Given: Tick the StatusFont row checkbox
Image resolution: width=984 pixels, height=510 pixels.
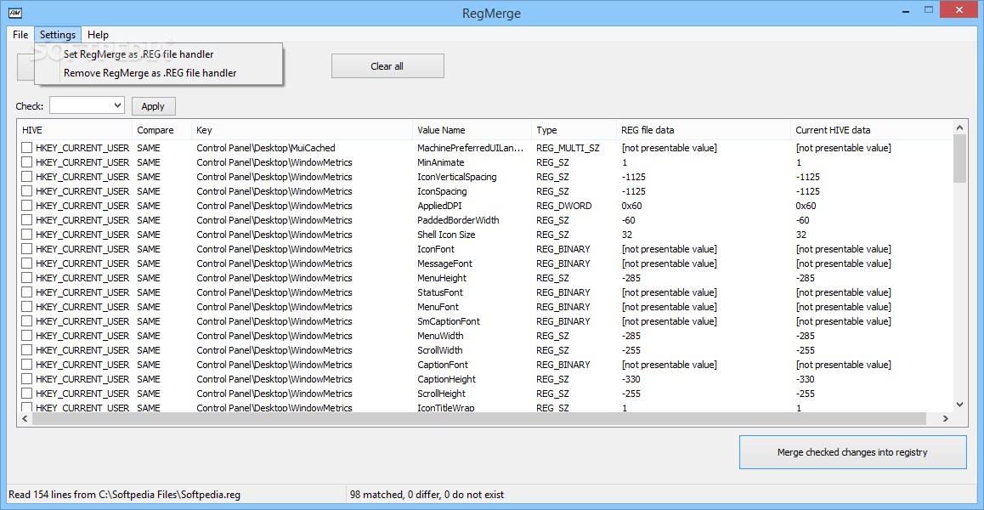Looking at the screenshot, I should point(27,292).
